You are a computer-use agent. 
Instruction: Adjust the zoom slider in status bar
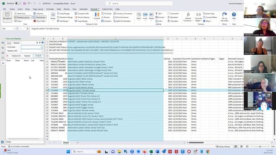tap(260, 146)
